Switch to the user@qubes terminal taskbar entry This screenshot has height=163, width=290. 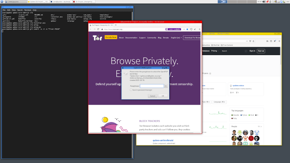pos(61,2)
